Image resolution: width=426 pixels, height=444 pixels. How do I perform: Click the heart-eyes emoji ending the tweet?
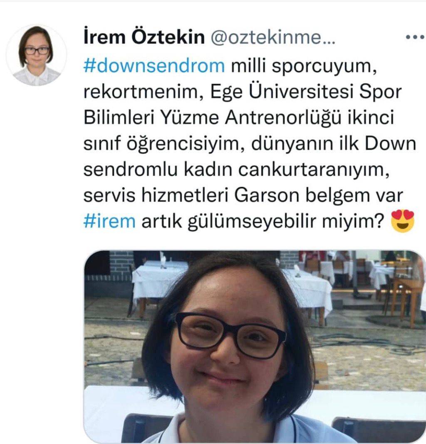403,221
